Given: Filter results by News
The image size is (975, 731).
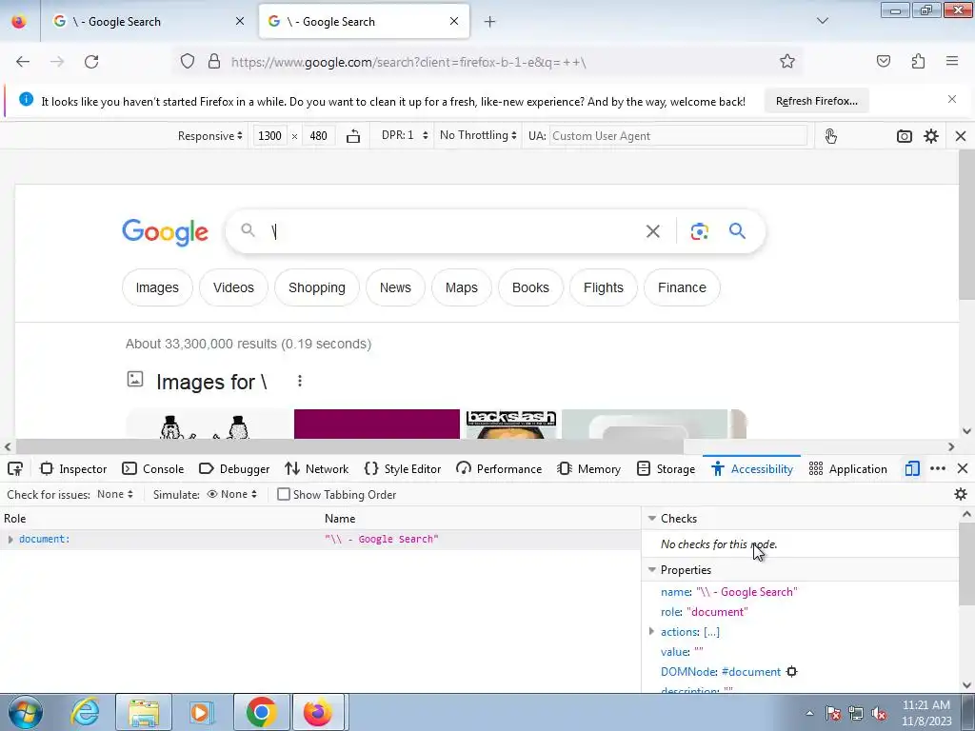Looking at the screenshot, I should pyautogui.click(x=395, y=287).
